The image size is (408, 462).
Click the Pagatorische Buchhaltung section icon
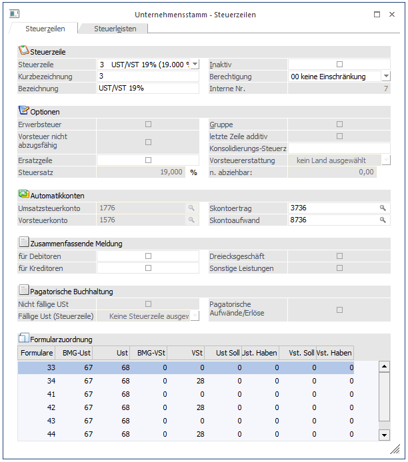[x=24, y=290]
